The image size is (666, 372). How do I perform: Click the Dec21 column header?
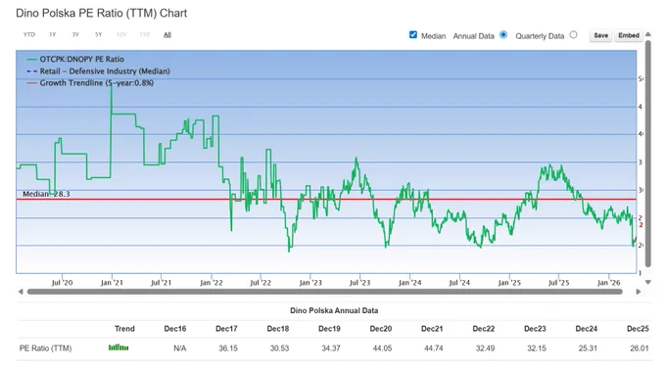[432, 329]
